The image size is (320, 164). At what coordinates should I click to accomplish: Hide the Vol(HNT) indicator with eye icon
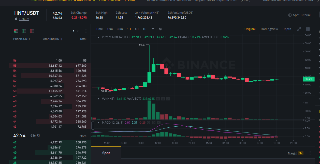[158, 98]
